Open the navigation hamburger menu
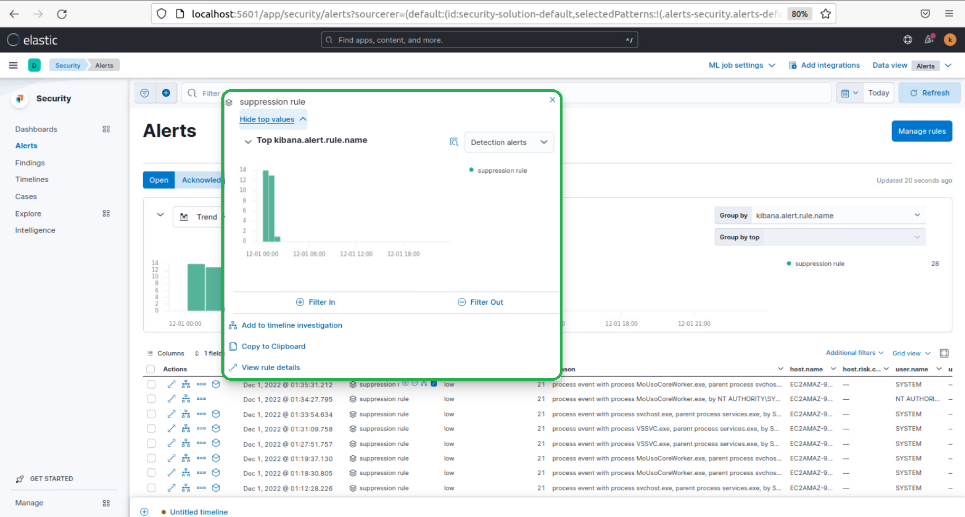 (13, 65)
